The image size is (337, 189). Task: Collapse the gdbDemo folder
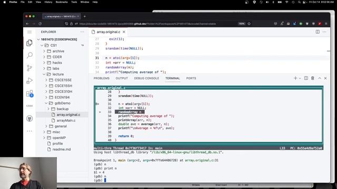[62, 103]
